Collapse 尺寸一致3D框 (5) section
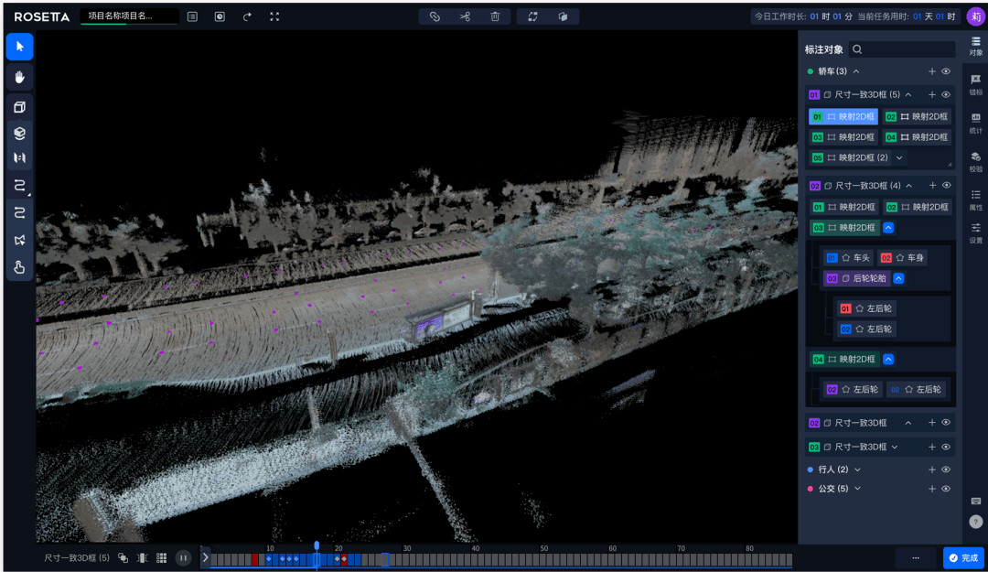The image size is (988, 572). click(908, 94)
